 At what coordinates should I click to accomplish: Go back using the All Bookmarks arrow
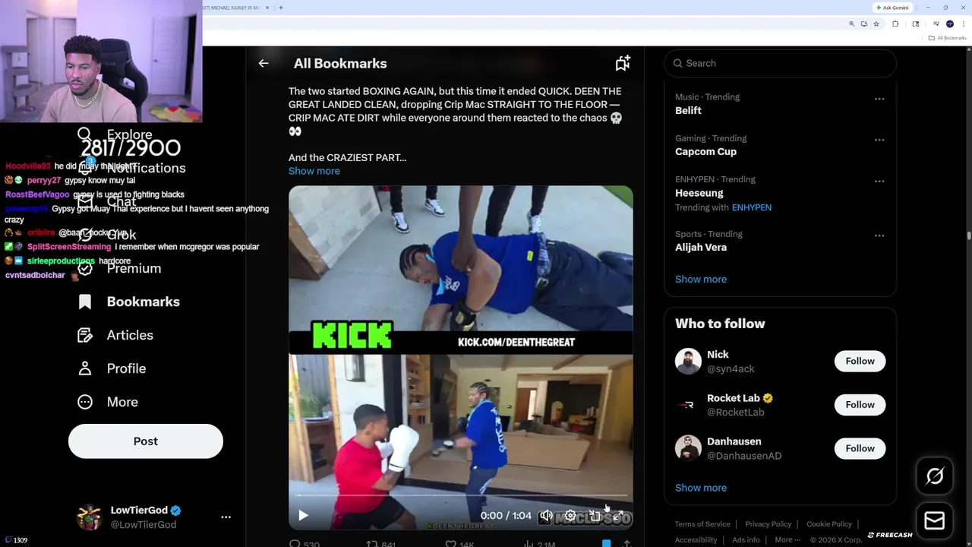click(264, 64)
